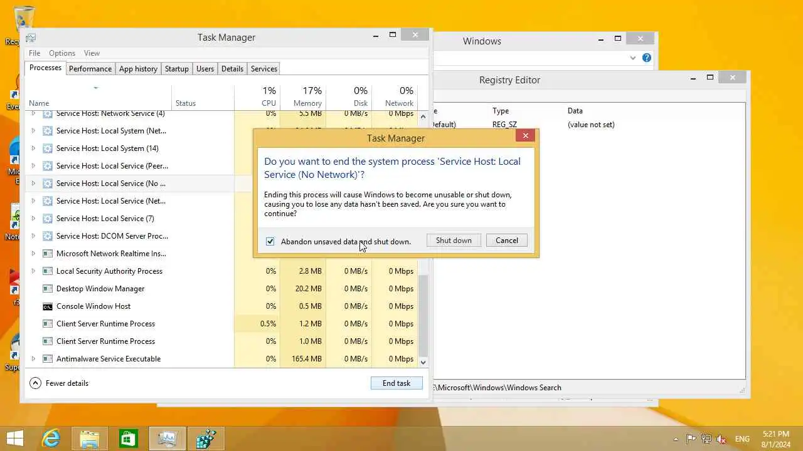This screenshot has width=803, height=451.
Task: Expand Antimalware Service Executable
Action: tap(33, 359)
